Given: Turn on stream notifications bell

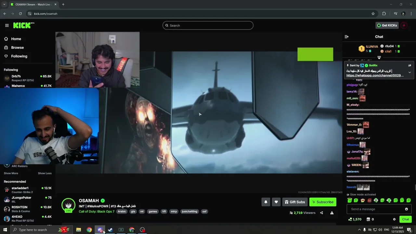Looking at the screenshot, I should tap(266, 202).
